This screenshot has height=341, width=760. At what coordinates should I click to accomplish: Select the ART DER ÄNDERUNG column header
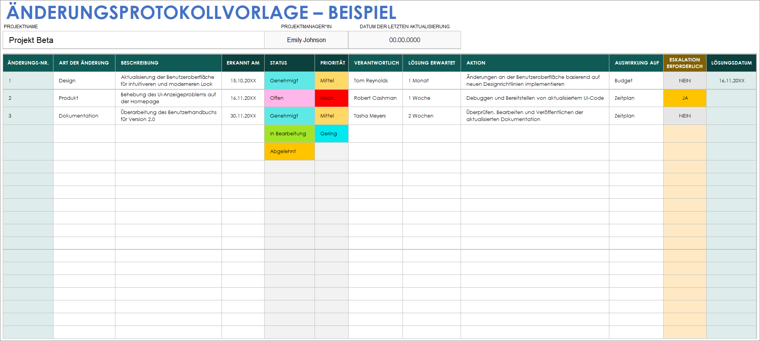point(84,63)
